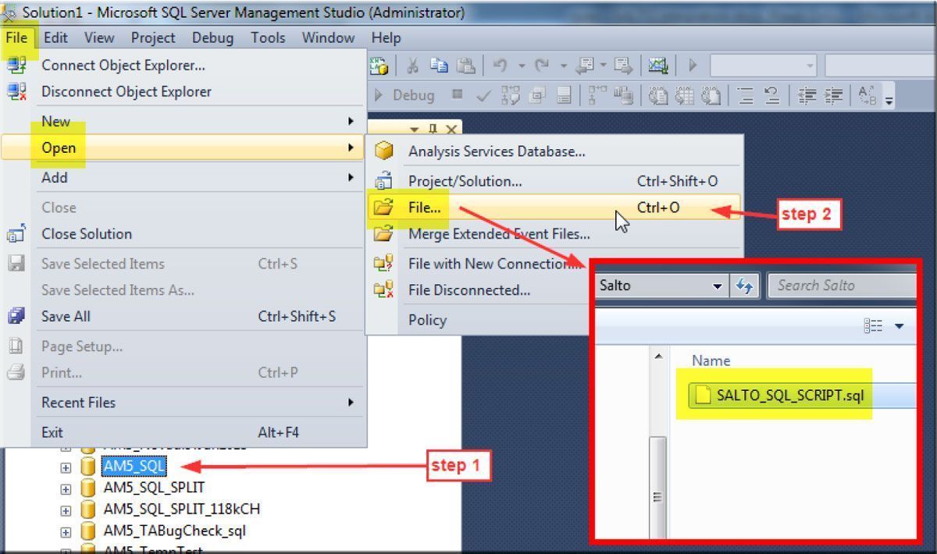937x554 pixels.
Task: Click the Results to File icon
Action: click(x=711, y=95)
